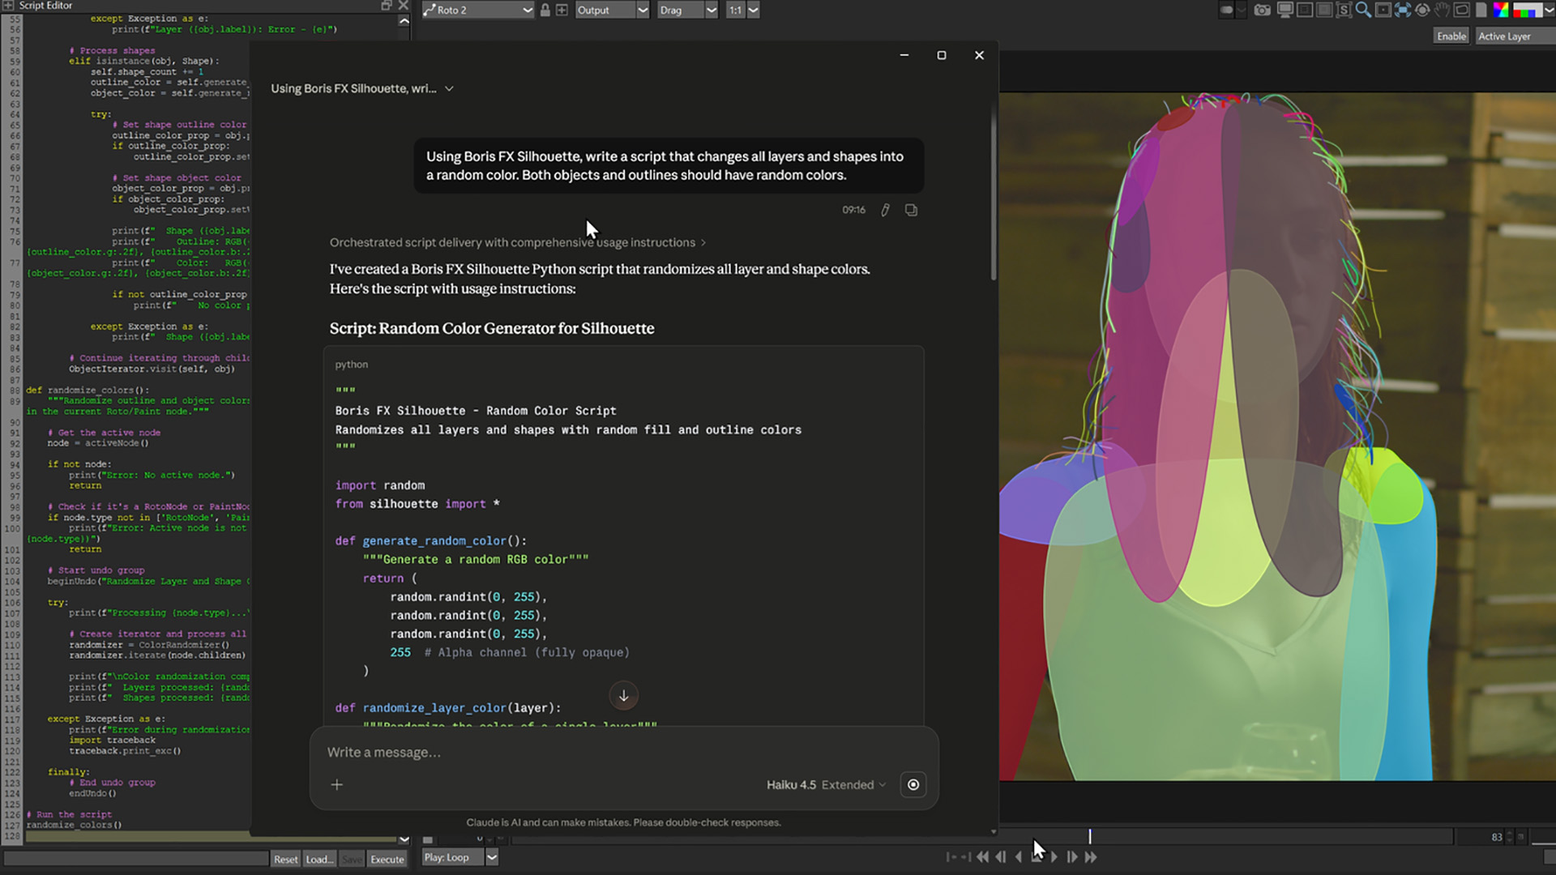
Task: Open the Haiku 4.5 Extended model selector
Action: pyautogui.click(x=826, y=784)
